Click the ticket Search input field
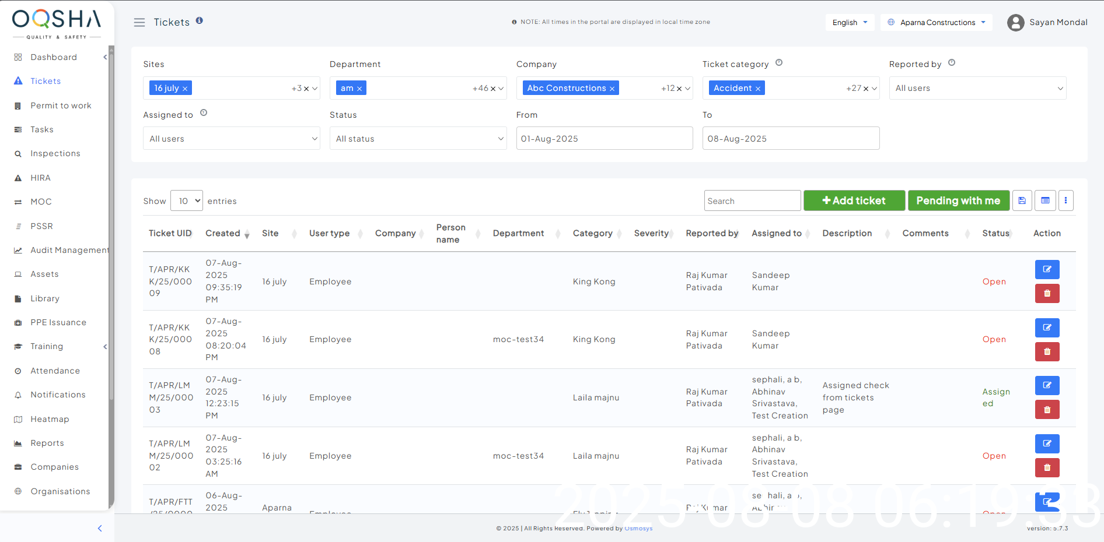 [x=752, y=201]
